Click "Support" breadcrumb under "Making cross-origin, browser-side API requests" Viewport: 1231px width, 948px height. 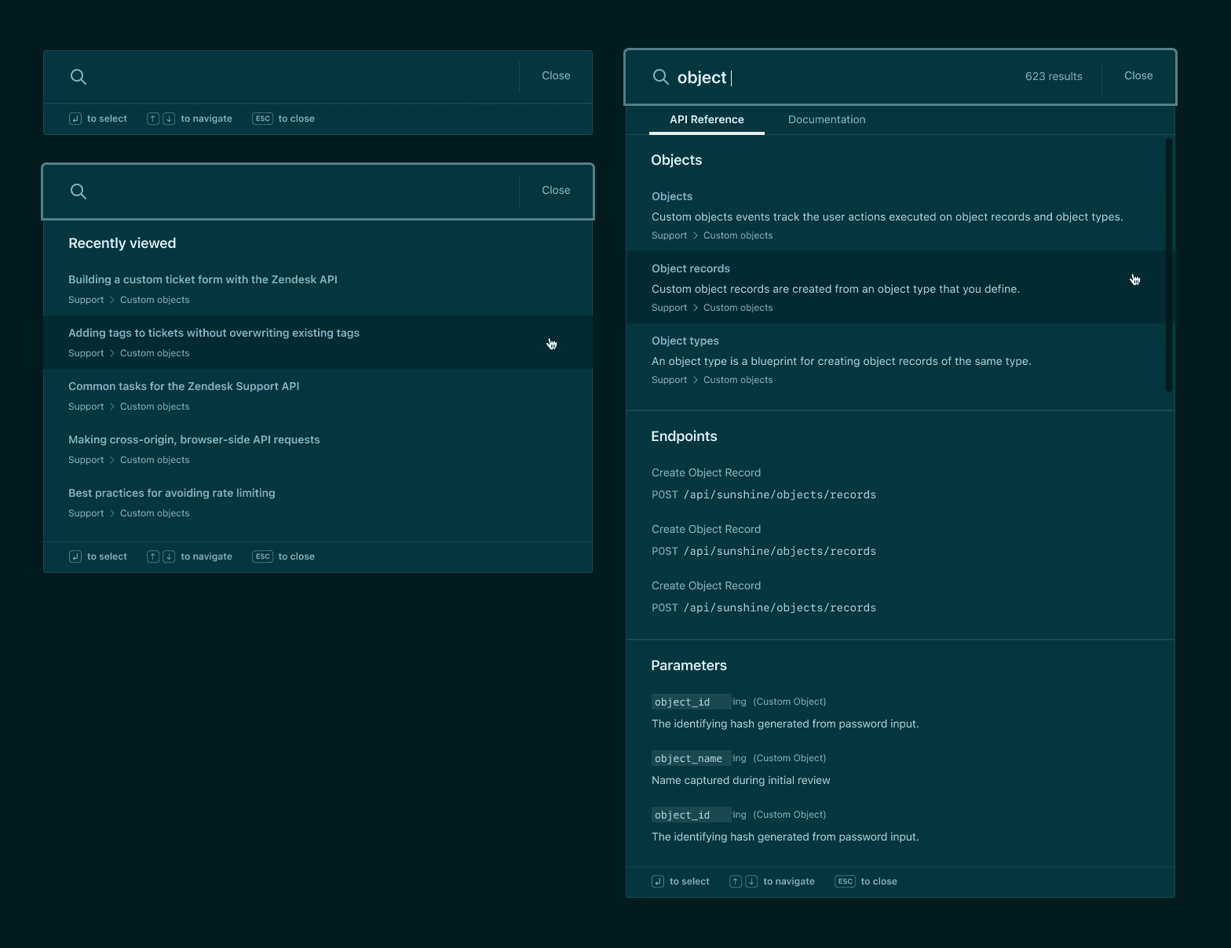coord(86,460)
